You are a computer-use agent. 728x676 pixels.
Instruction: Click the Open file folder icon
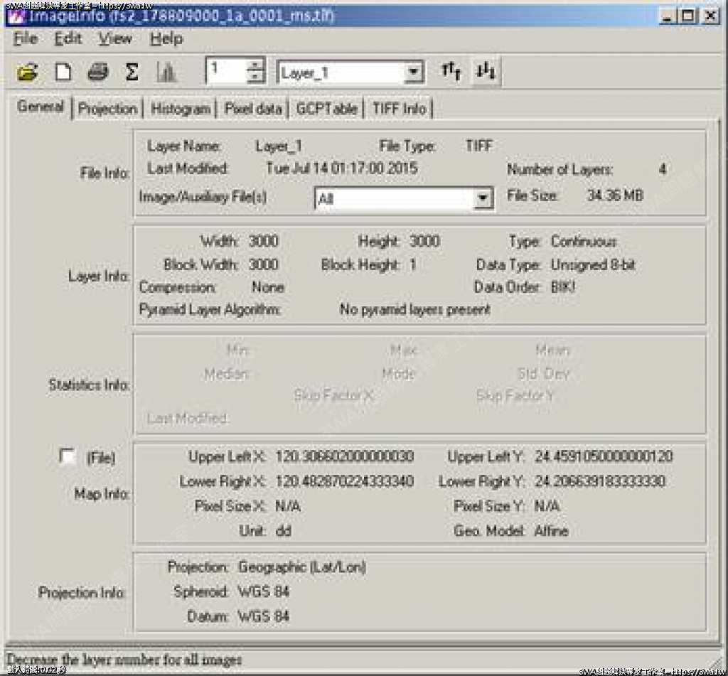tap(27, 72)
